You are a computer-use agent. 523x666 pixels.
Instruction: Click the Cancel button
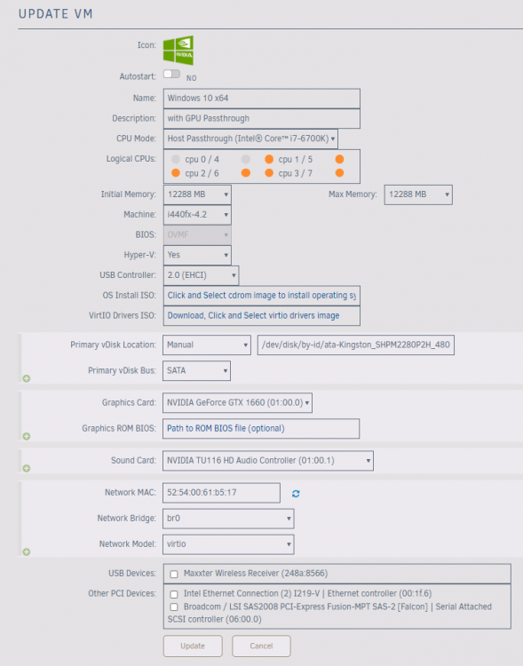click(261, 646)
